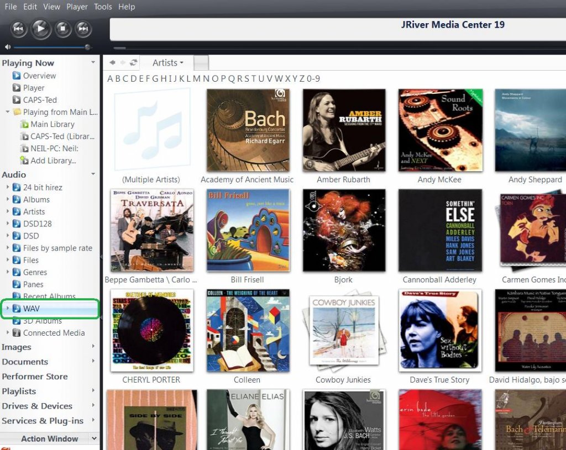Viewport: 566px width, 450px height.
Task: Collapse the Audio section arrow
Action: [x=93, y=174]
